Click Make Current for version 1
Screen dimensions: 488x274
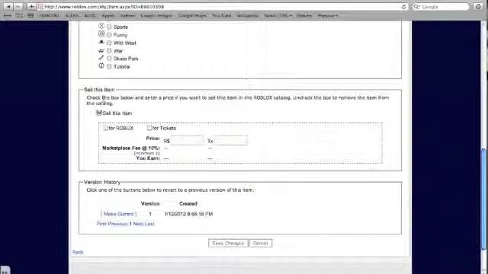tap(119, 214)
